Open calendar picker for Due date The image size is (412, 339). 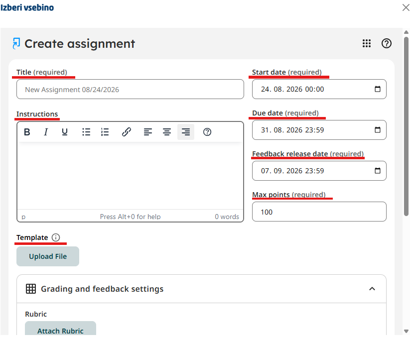[378, 130]
